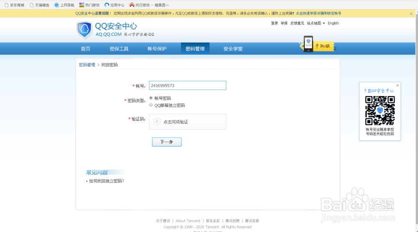
Task: Open 如何找回独立密码 FAQ link
Action: 106,181
